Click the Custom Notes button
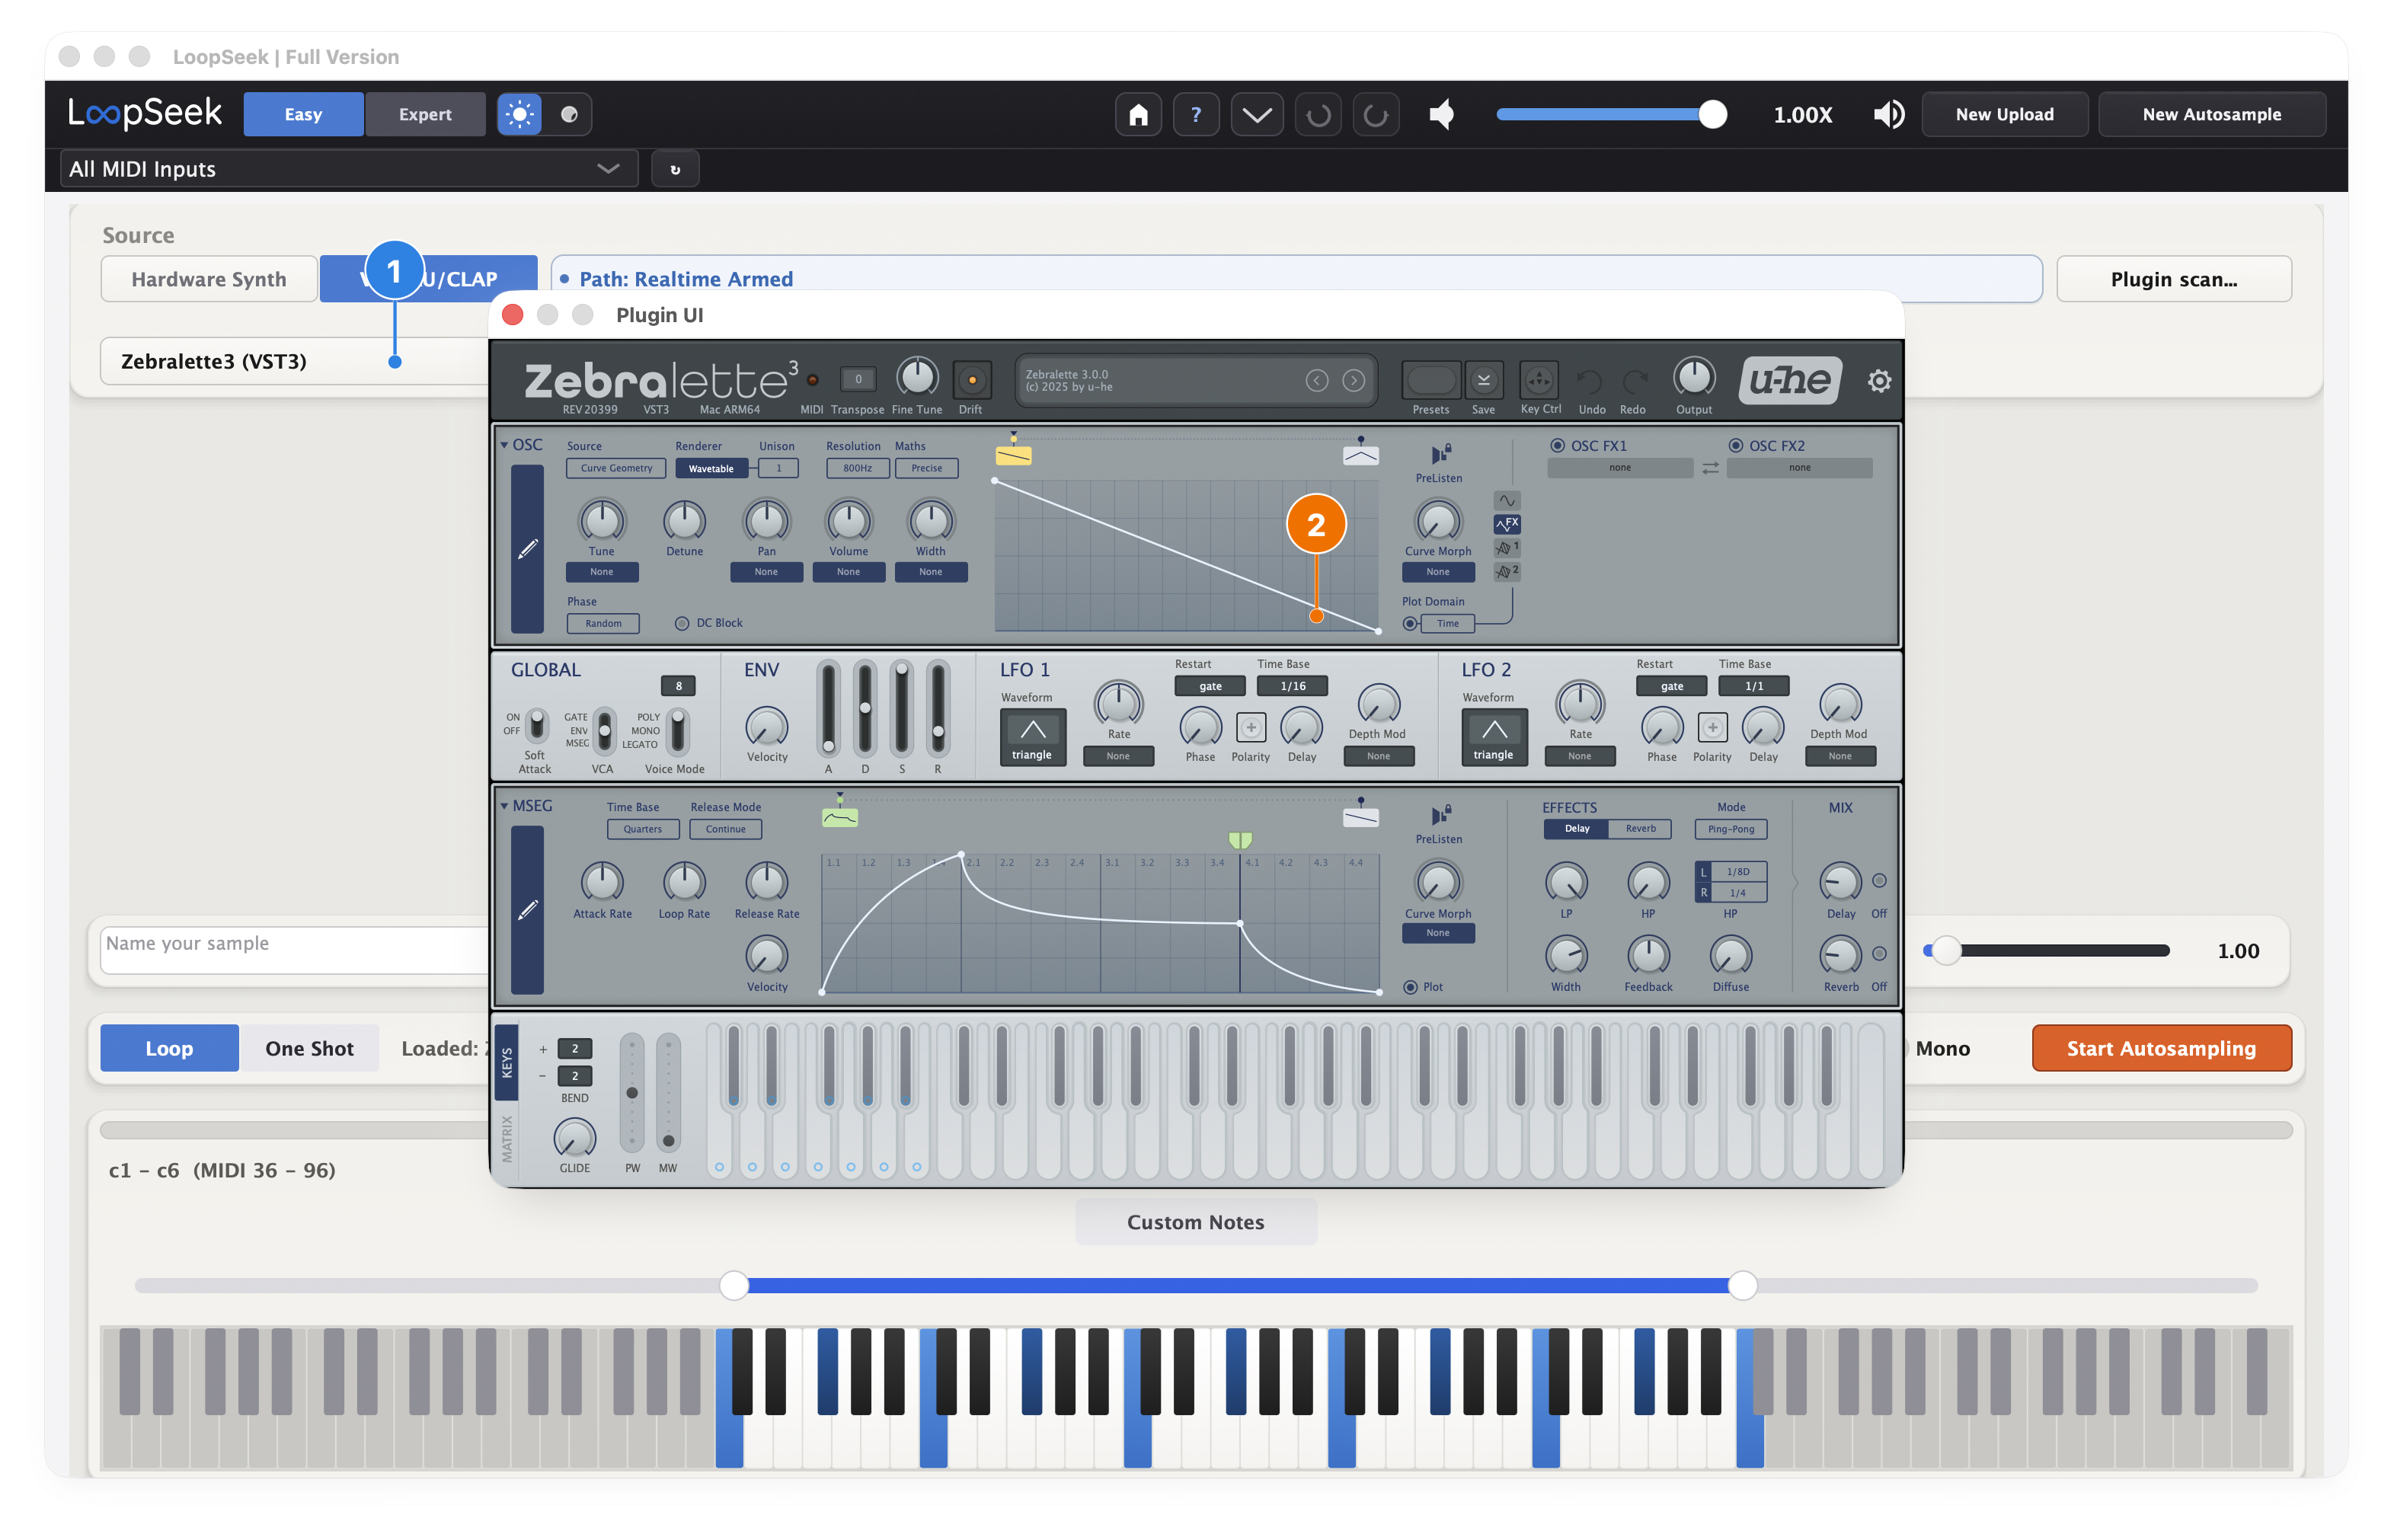 click(x=1196, y=1222)
